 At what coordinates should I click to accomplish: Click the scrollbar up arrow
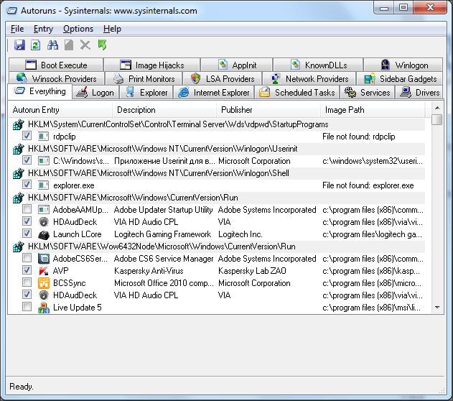pos(437,108)
